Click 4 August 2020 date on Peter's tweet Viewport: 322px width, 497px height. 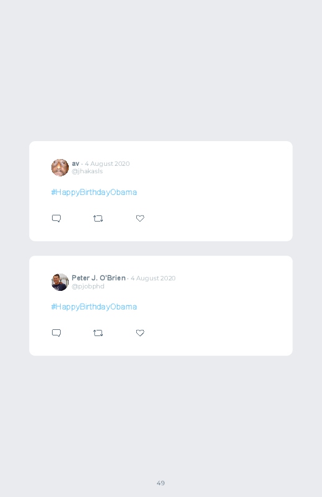coord(153,278)
